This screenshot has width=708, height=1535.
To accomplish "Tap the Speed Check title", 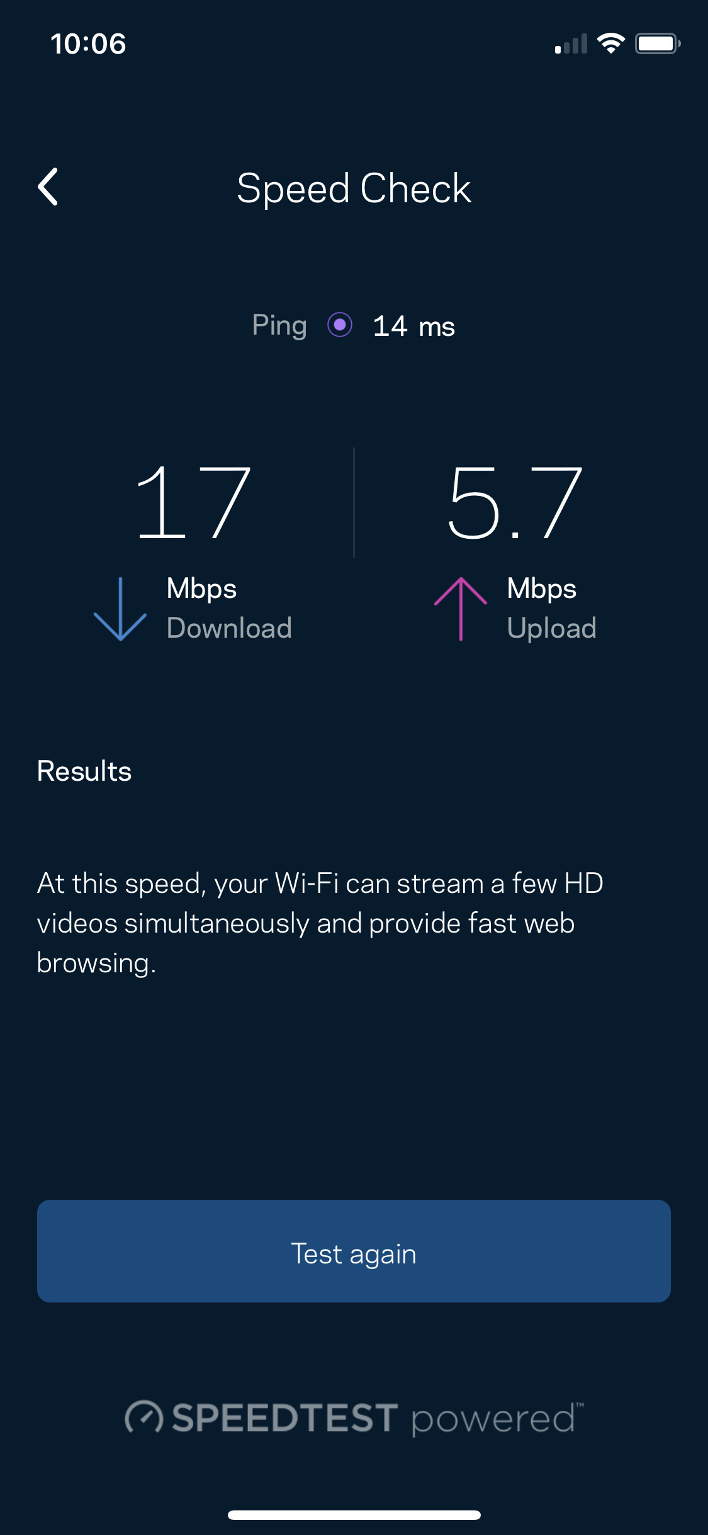I will [x=354, y=188].
